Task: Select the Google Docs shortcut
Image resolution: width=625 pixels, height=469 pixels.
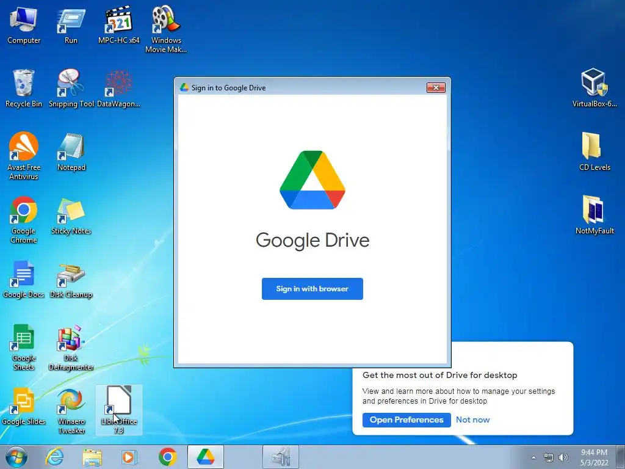Action: 24,279
